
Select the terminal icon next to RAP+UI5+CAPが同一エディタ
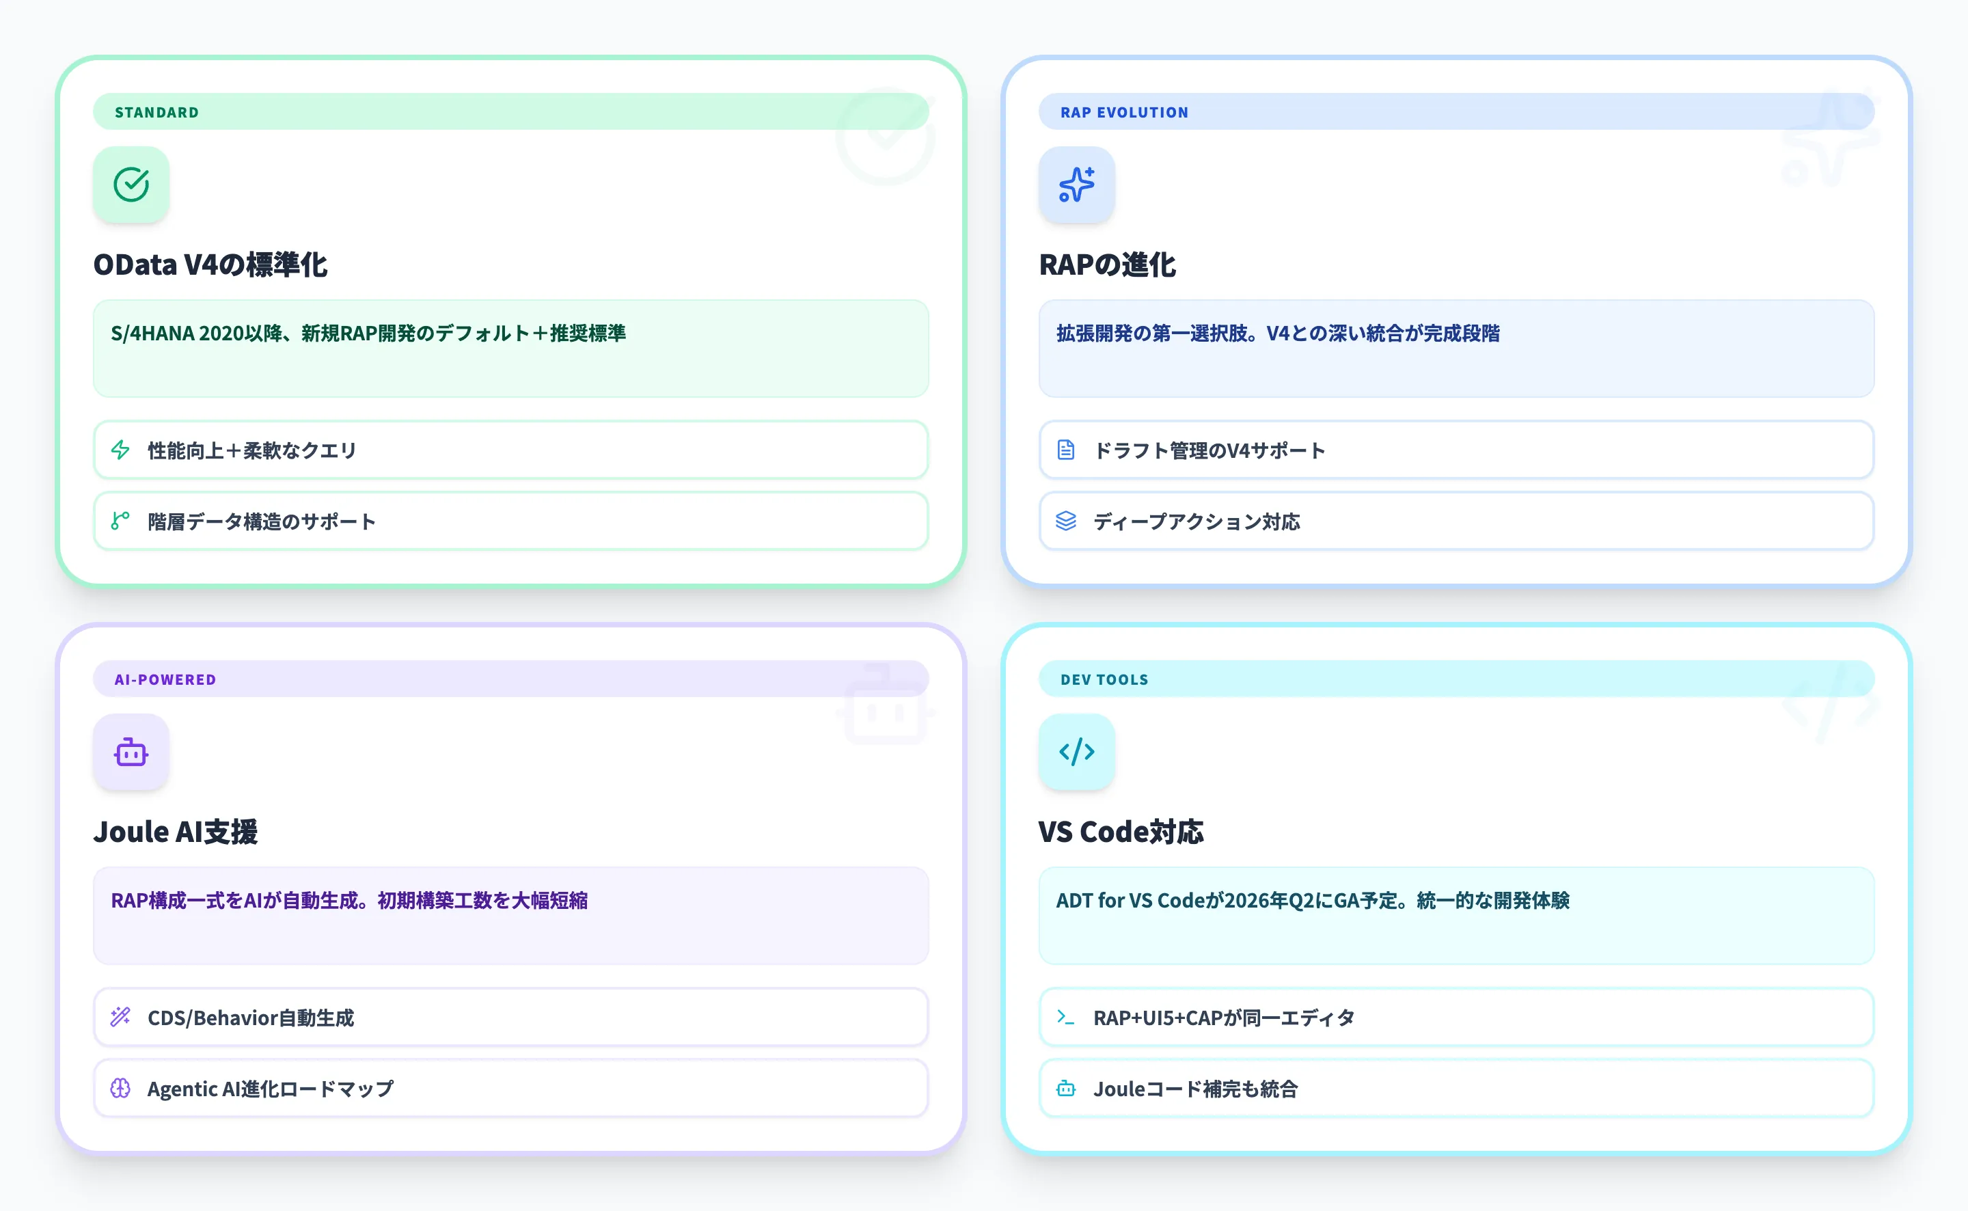pyautogui.click(x=1066, y=1017)
